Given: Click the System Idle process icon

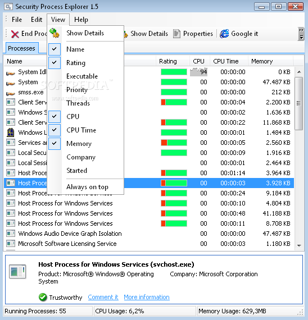Looking at the screenshot, I should point(11,72).
